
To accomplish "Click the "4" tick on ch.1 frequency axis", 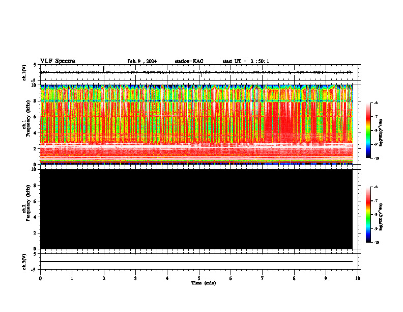I will pyautogui.click(x=36, y=133).
